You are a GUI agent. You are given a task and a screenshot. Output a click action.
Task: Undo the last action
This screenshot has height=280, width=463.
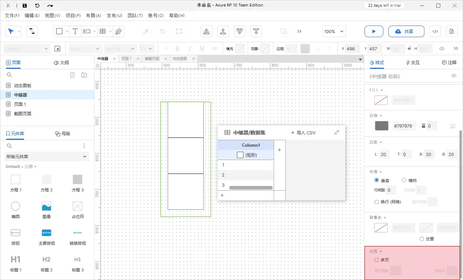point(37,5)
